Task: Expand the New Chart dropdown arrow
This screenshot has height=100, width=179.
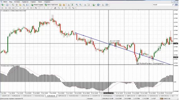Action: [x=4, y=5]
